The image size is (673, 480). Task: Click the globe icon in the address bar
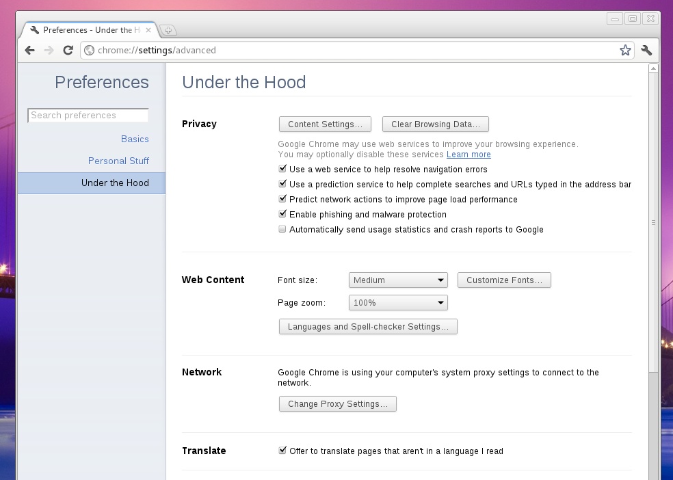coord(90,50)
